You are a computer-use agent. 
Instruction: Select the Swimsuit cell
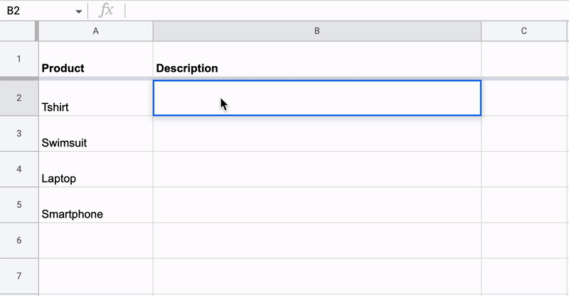coord(96,134)
